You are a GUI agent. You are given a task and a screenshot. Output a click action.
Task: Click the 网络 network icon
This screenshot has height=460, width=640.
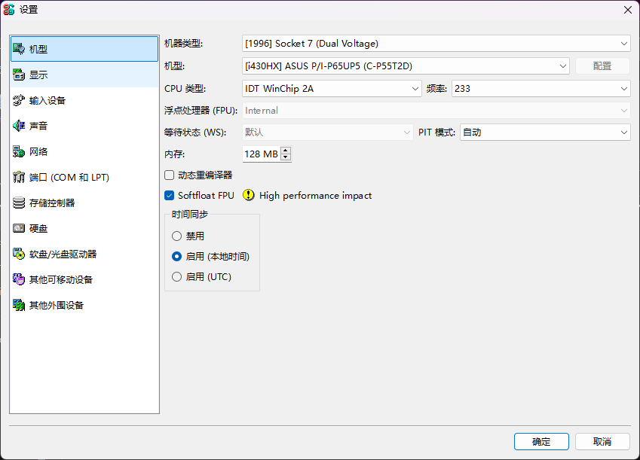click(19, 151)
